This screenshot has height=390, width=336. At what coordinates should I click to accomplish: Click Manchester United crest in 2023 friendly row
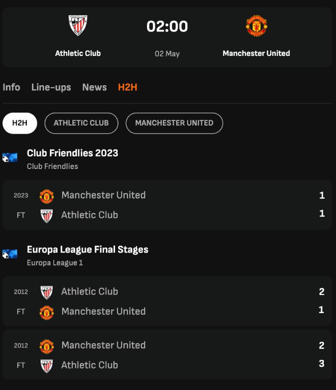[47, 196]
